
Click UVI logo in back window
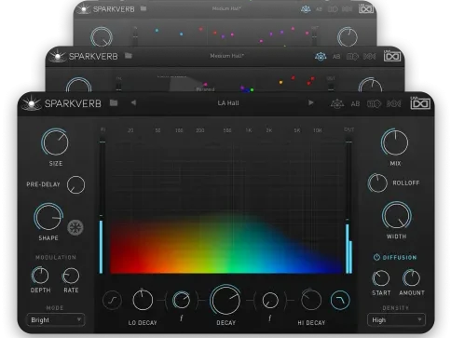366,8
